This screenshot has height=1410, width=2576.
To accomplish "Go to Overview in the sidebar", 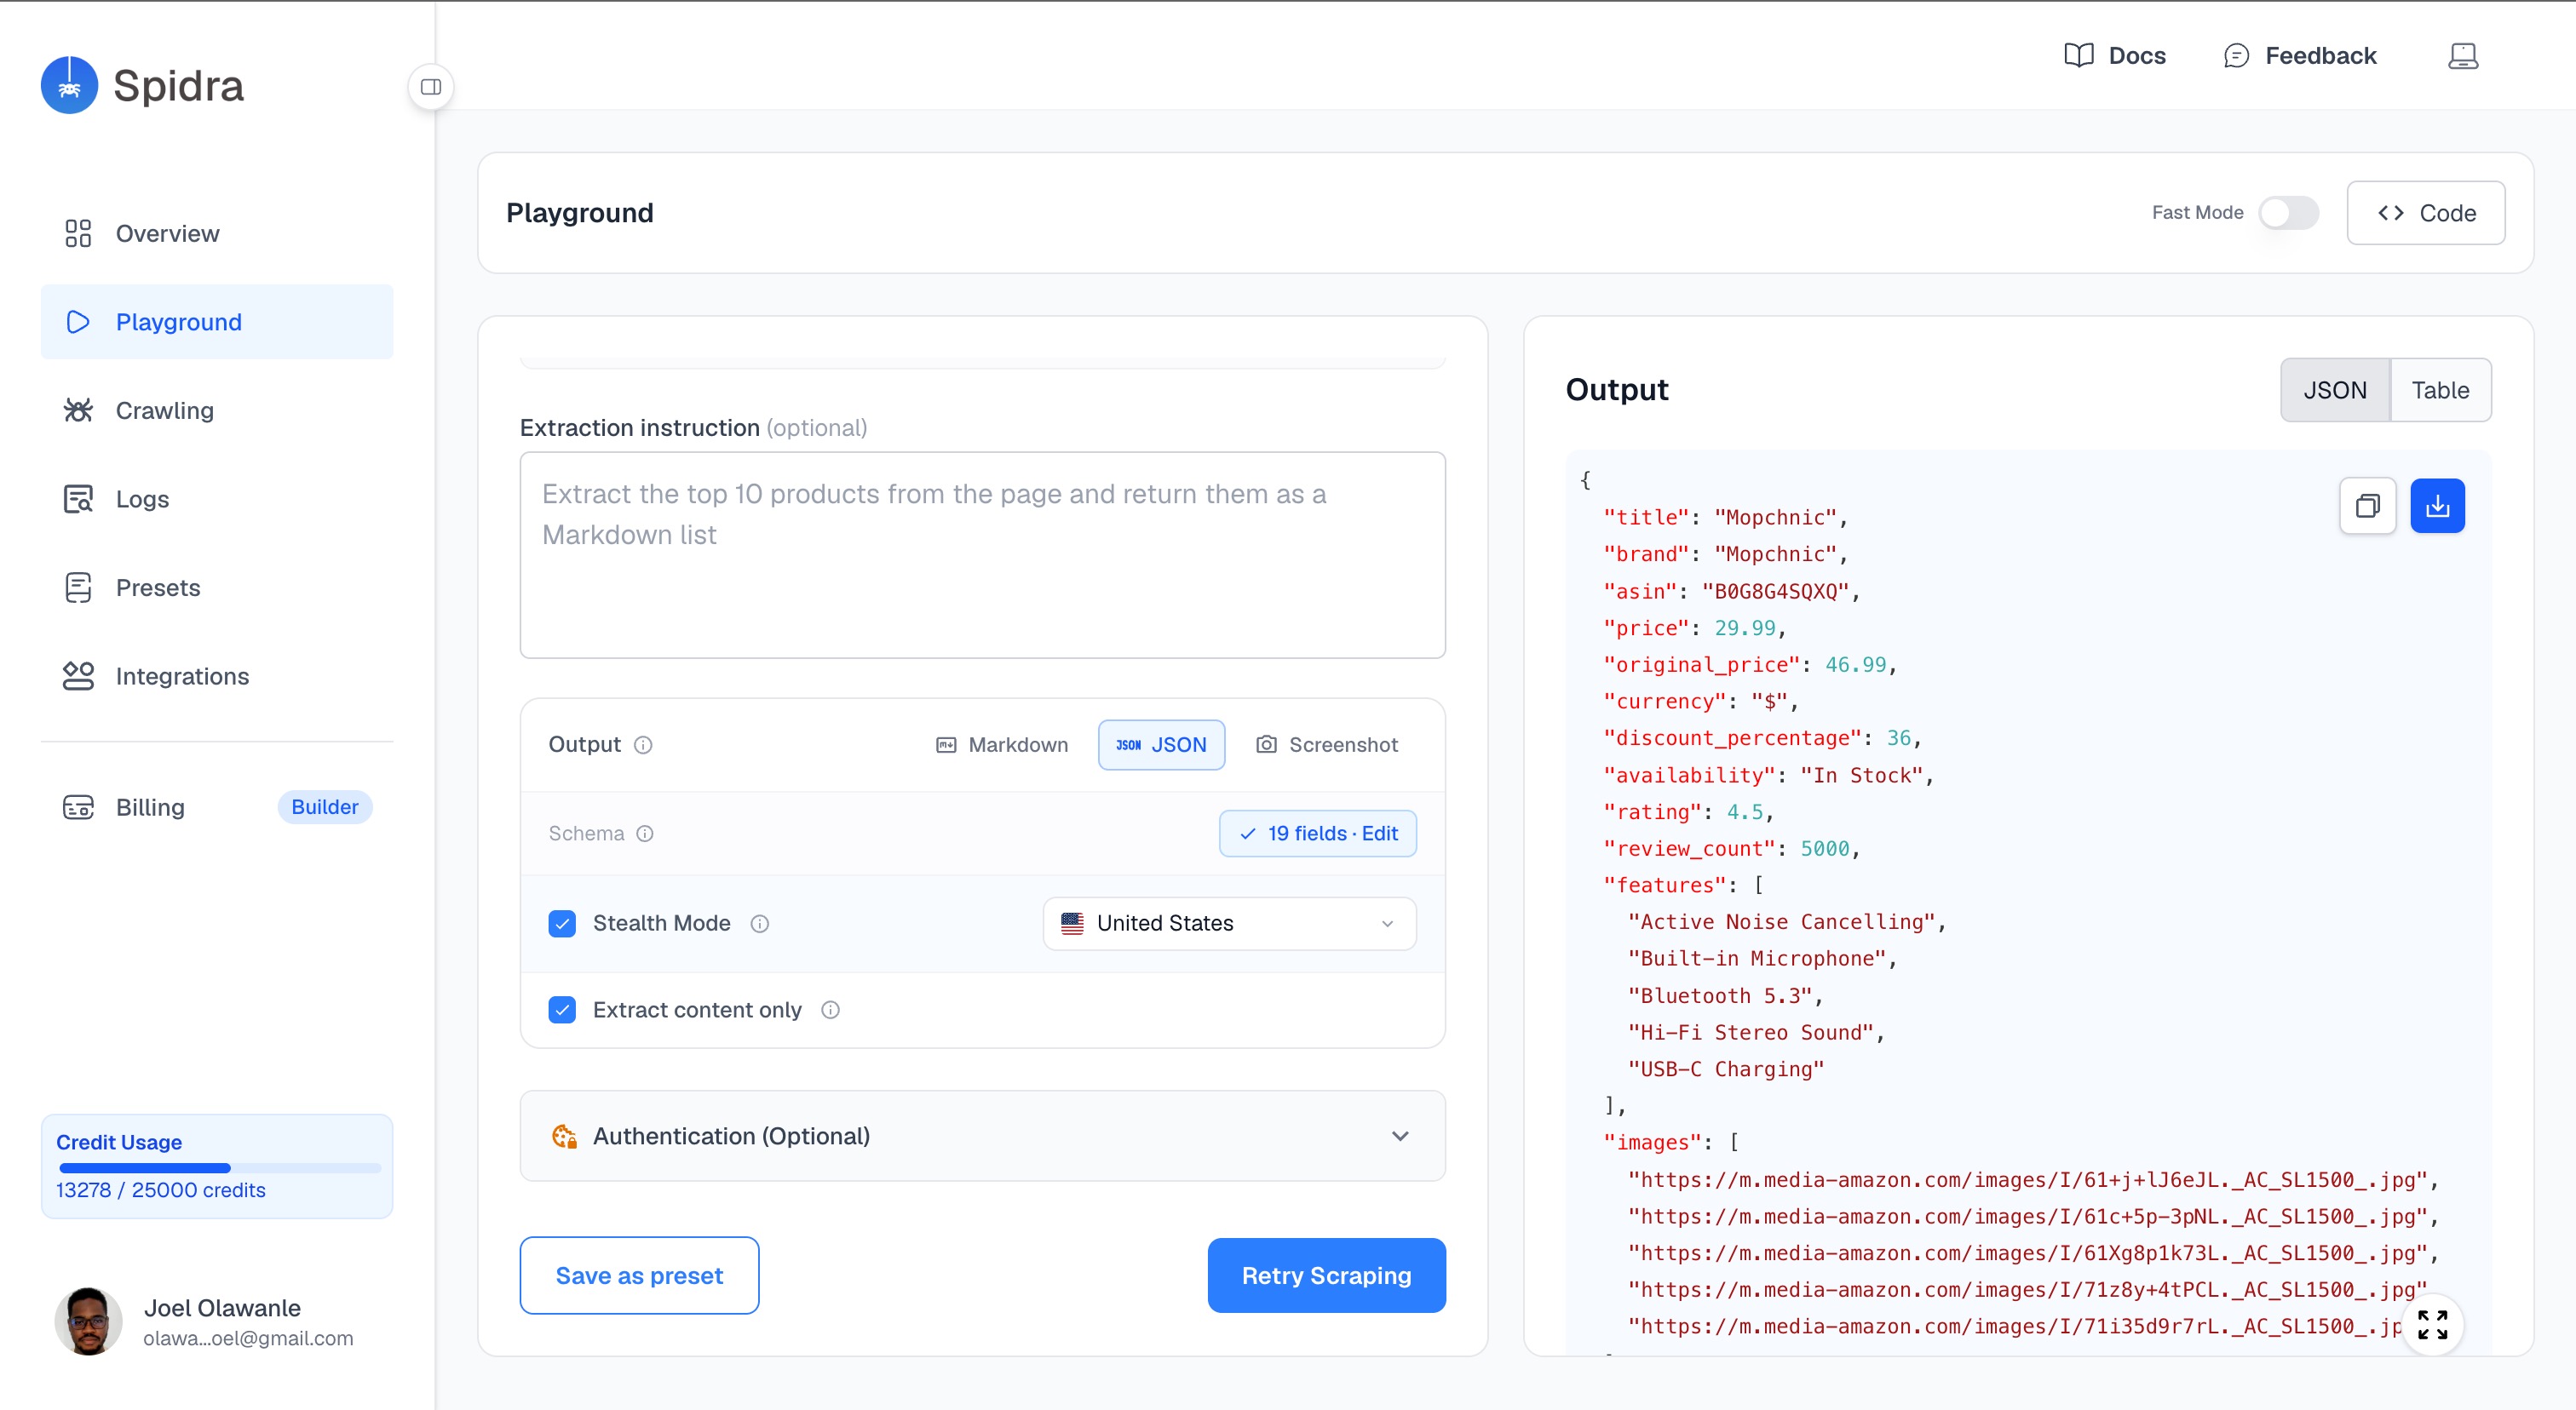I will coord(217,232).
